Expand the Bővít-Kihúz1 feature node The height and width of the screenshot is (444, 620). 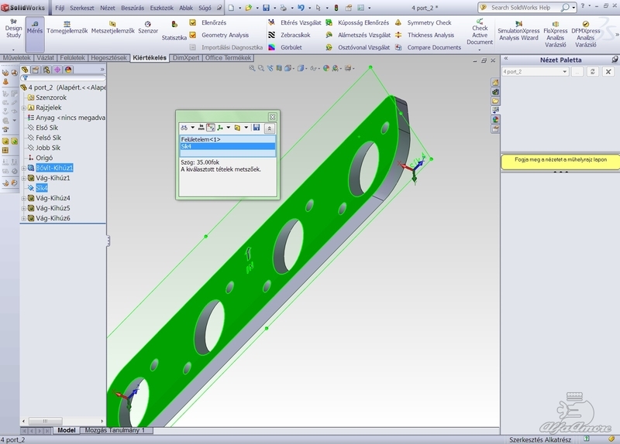click(23, 168)
